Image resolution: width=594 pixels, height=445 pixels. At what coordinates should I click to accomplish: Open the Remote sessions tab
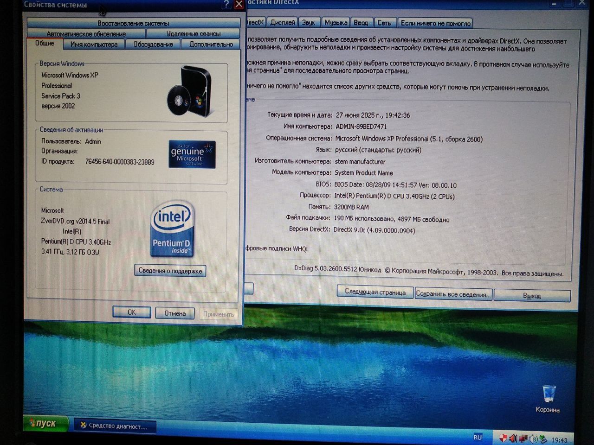194,34
